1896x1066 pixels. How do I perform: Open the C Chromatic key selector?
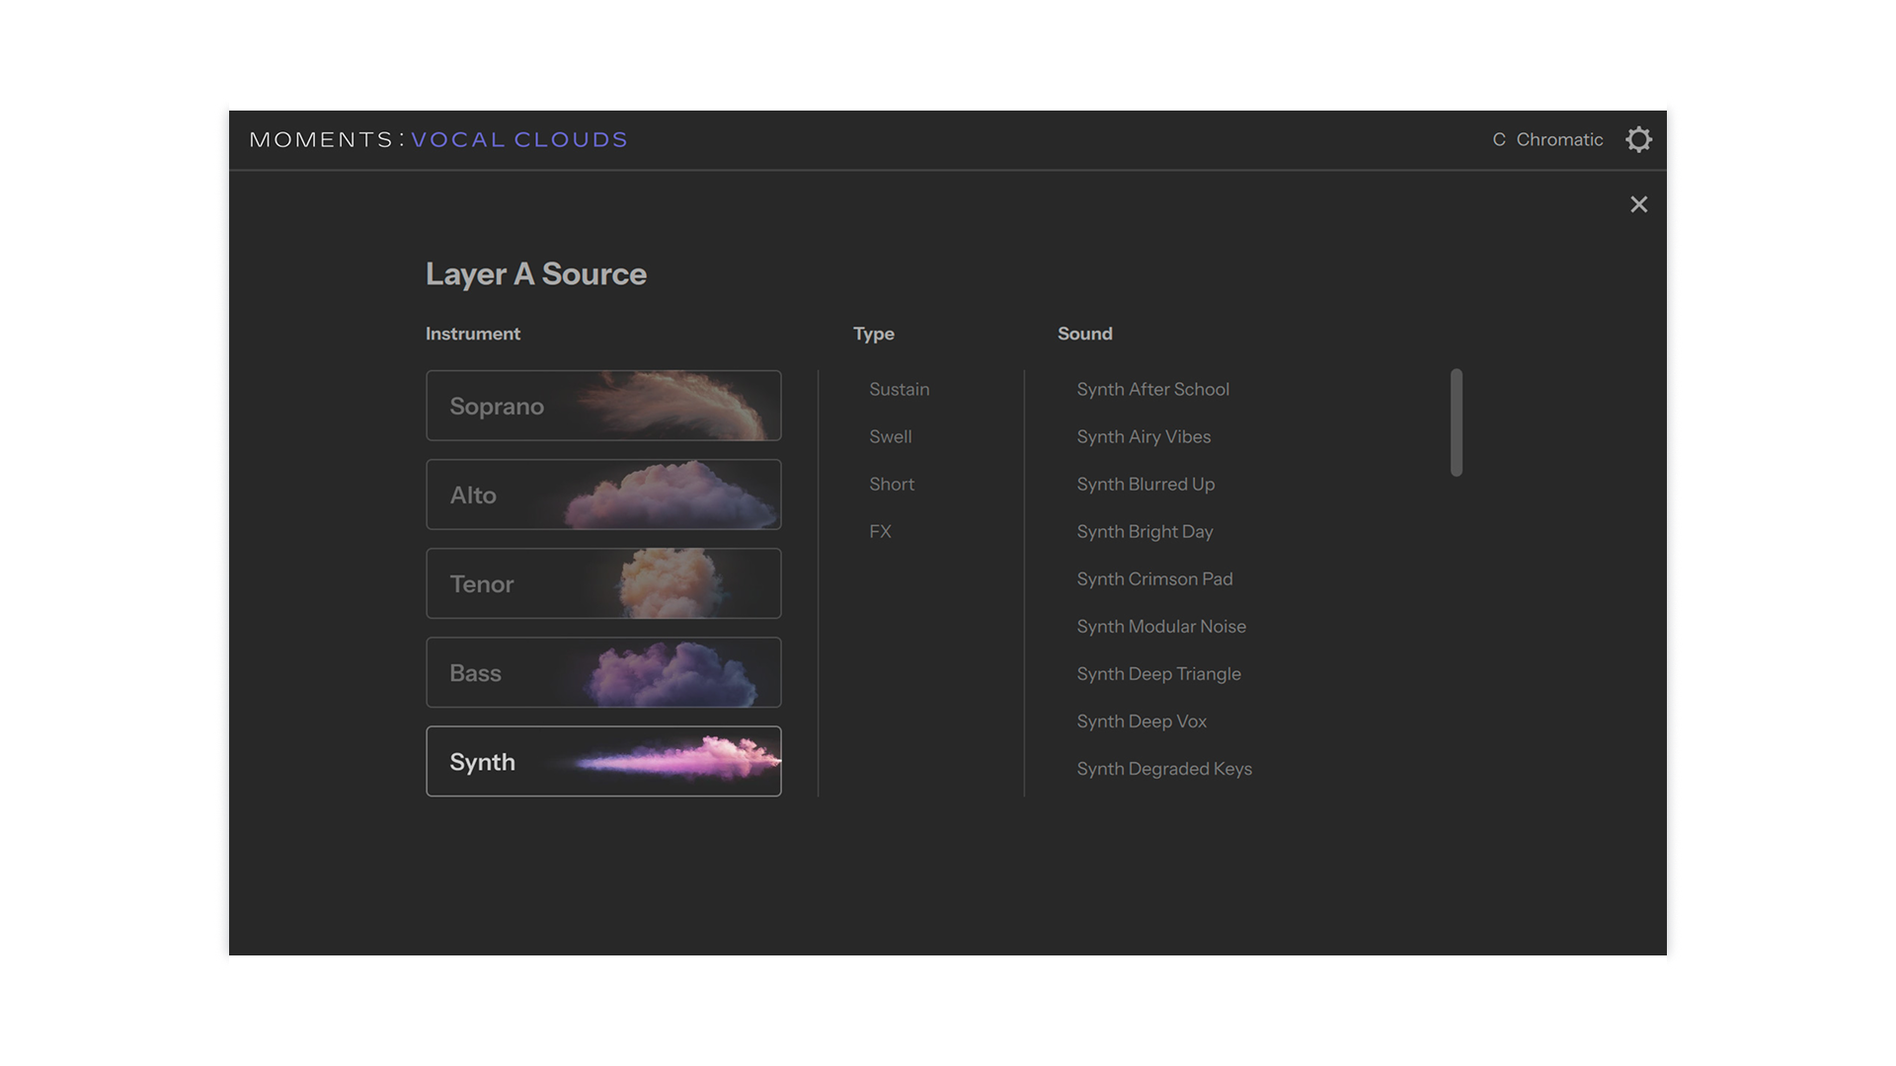tap(1547, 139)
